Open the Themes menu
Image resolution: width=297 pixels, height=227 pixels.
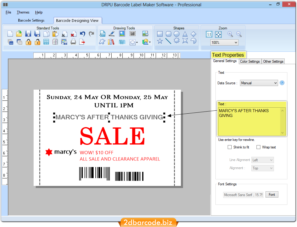(23, 12)
